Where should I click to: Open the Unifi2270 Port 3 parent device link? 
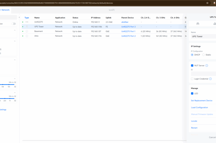click(x=128, y=27)
